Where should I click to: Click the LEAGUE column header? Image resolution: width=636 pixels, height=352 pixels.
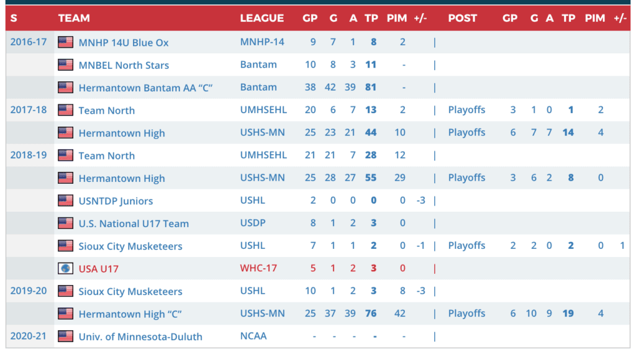[262, 18]
